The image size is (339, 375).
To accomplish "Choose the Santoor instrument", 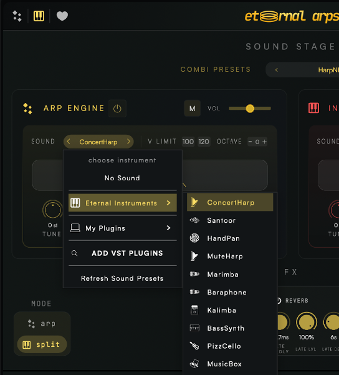I will (x=230, y=220).
